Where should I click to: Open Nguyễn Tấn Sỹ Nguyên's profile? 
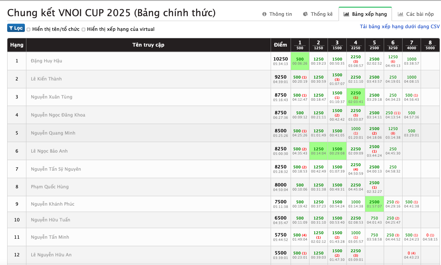click(56, 169)
